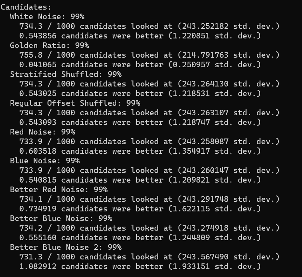This screenshot has height=277, width=302.
Task: Click the 0.041065 candidates were better value
Action: (38, 64)
